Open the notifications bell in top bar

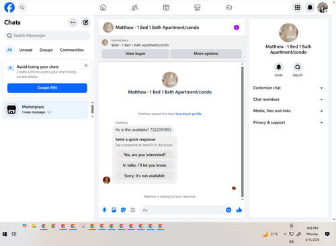point(310,7)
